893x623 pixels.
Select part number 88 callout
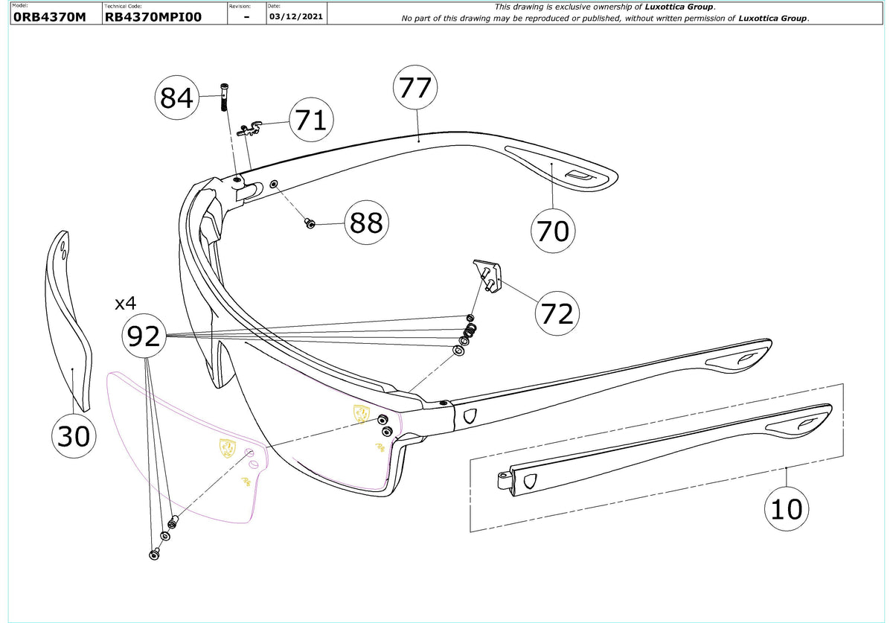tap(365, 223)
